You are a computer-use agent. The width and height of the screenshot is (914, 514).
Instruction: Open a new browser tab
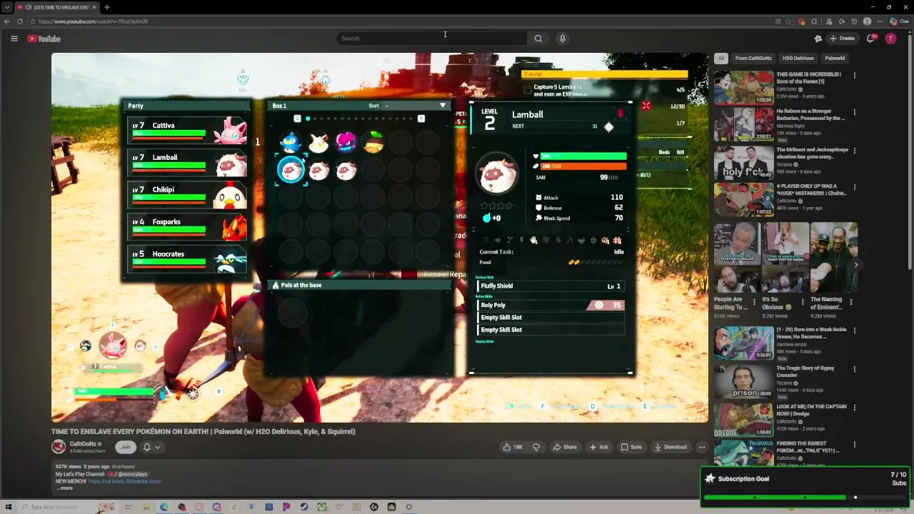[x=106, y=7]
